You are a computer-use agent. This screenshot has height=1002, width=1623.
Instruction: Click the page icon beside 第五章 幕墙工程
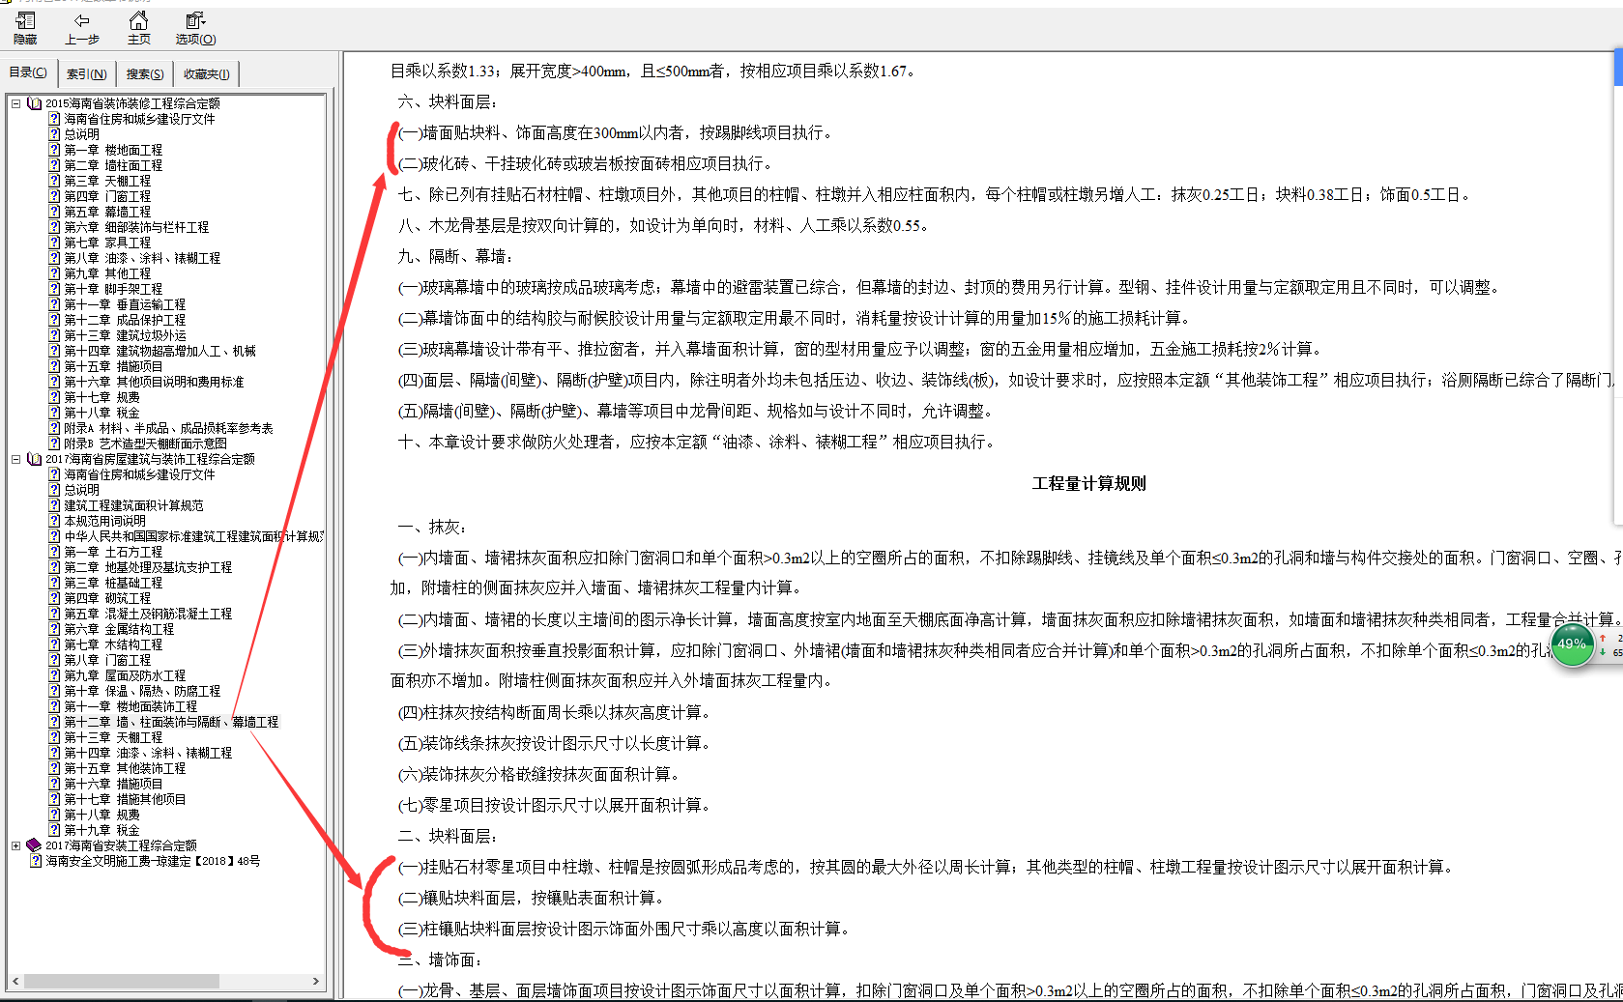coord(55,212)
